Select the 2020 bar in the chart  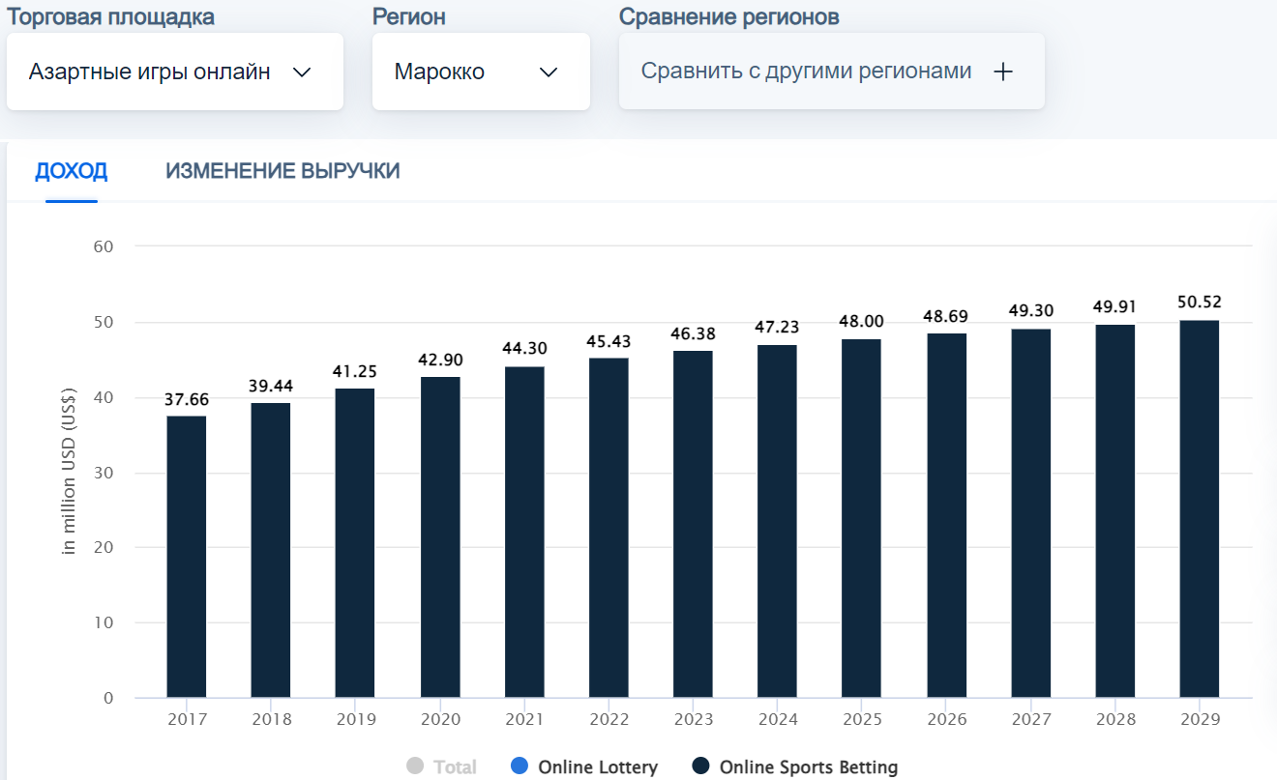(440, 537)
